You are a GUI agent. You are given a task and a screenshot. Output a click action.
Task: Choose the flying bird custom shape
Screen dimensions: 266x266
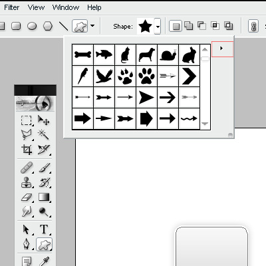tap(104, 76)
